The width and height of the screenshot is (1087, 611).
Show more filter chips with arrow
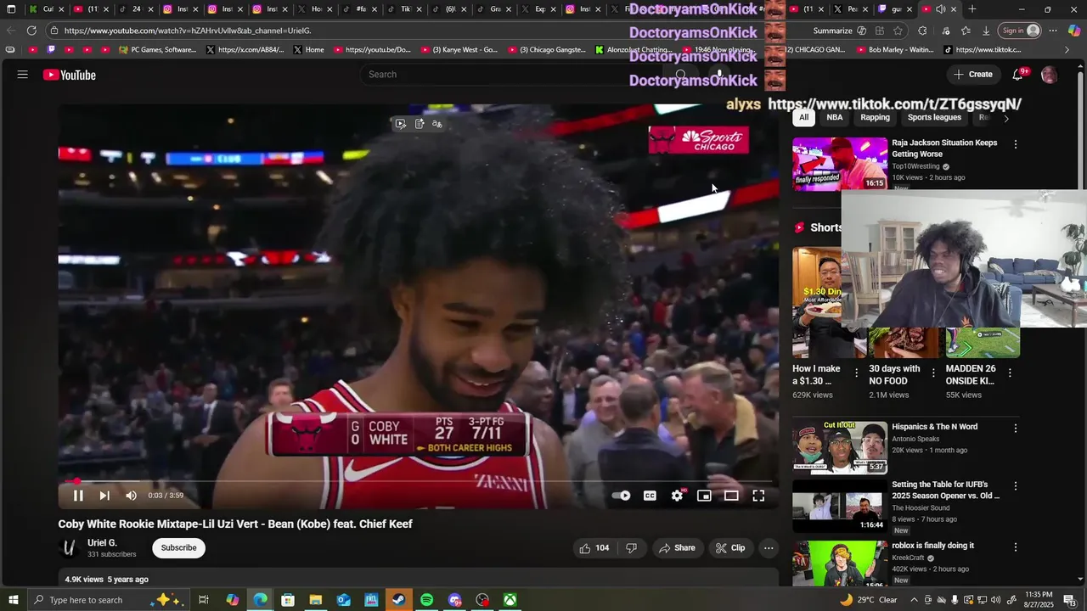[x=1006, y=118]
